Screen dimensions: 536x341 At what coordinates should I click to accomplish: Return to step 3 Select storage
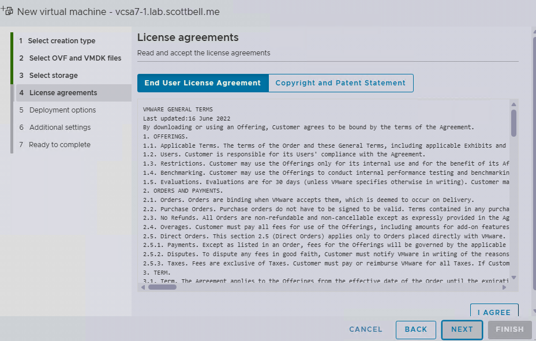[x=53, y=76]
